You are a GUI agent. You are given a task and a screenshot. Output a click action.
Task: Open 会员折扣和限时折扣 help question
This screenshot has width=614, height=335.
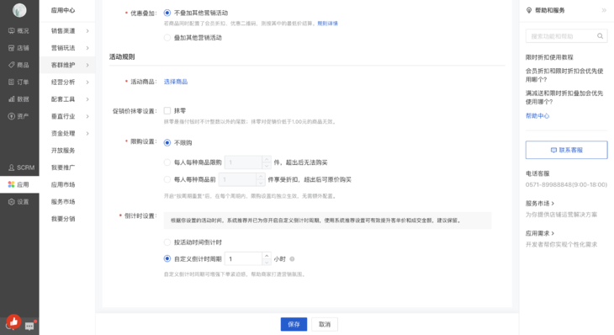pyautogui.click(x=564, y=75)
